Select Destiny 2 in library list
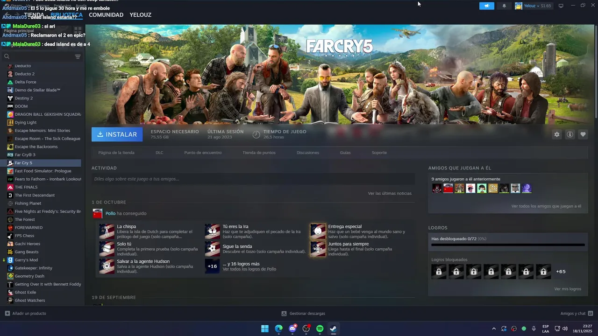This screenshot has height=336, width=598. [42, 98]
